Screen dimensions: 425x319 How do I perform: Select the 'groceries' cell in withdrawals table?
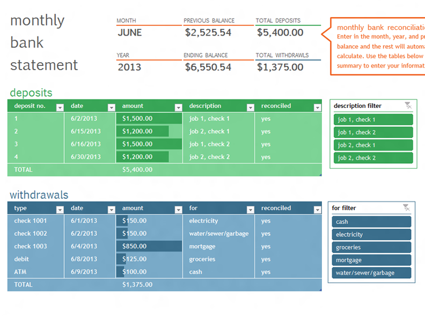[219, 259]
